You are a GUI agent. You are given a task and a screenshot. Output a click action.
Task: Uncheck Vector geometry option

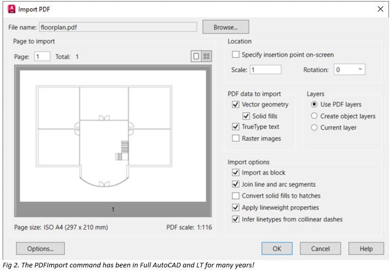tap(235, 104)
